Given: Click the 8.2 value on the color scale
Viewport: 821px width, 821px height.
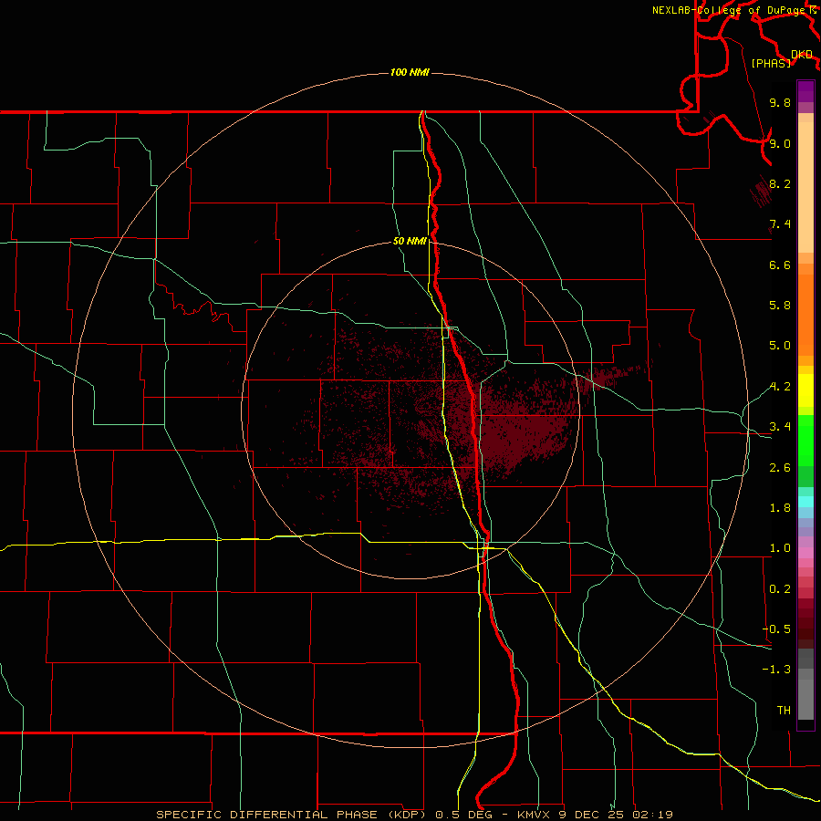Looking at the screenshot, I should click(x=780, y=183).
